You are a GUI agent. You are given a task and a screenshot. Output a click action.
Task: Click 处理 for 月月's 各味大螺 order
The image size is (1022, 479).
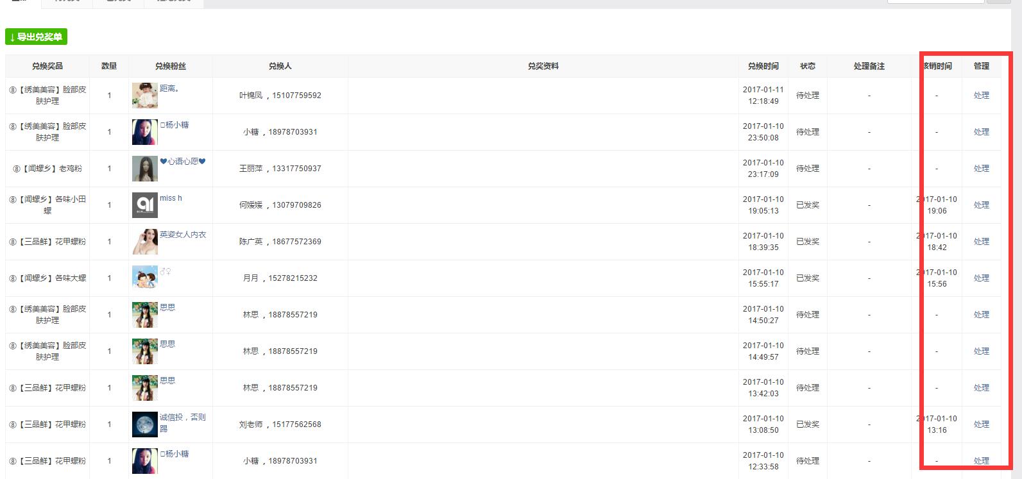[981, 278]
